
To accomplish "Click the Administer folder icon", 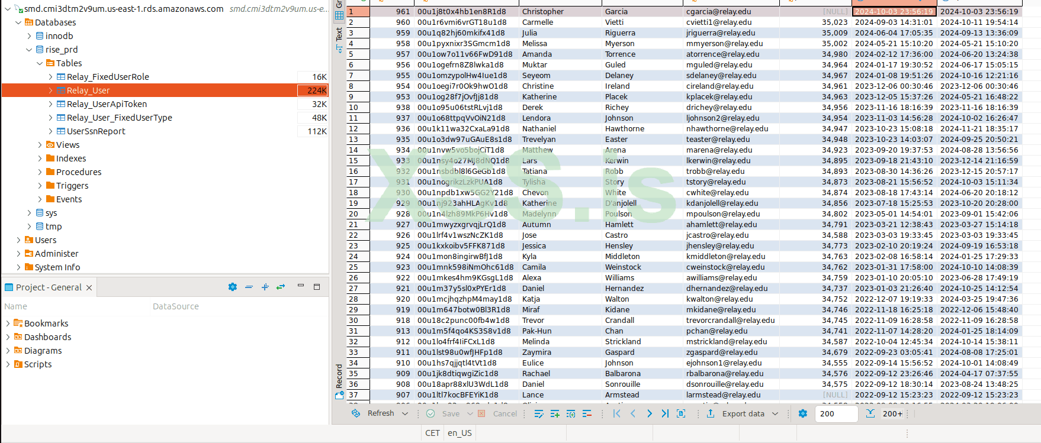I will point(29,254).
